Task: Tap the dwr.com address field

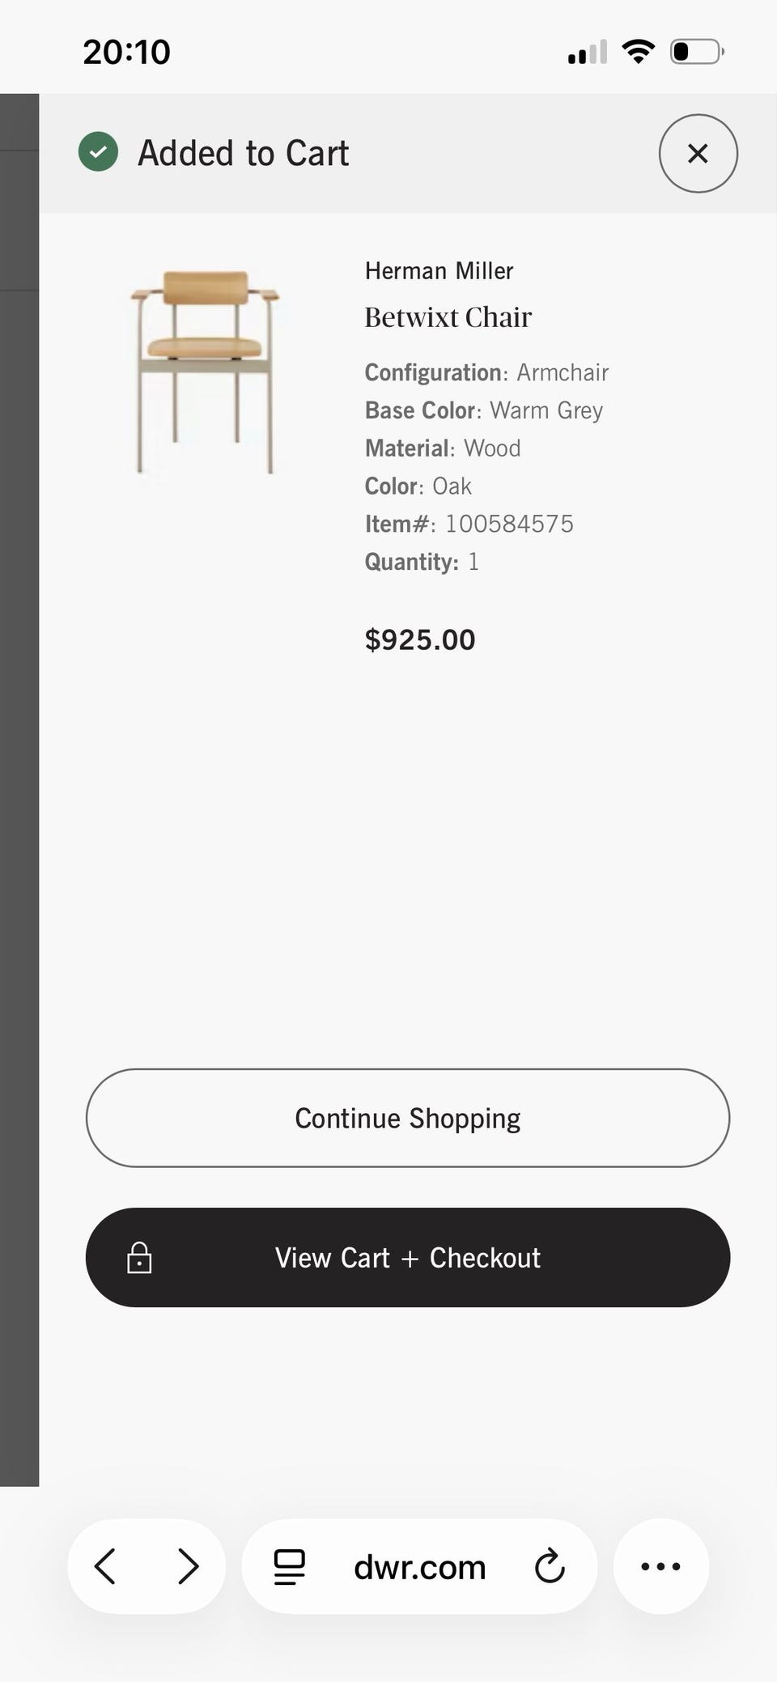Action: tap(419, 1568)
